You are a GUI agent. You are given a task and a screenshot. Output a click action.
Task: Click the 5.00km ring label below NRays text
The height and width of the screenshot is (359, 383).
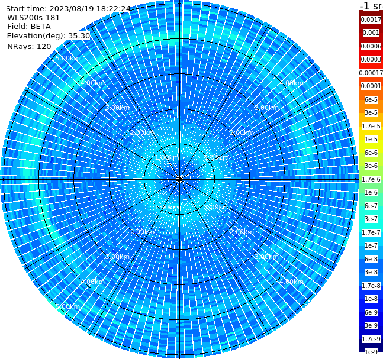[67, 58]
